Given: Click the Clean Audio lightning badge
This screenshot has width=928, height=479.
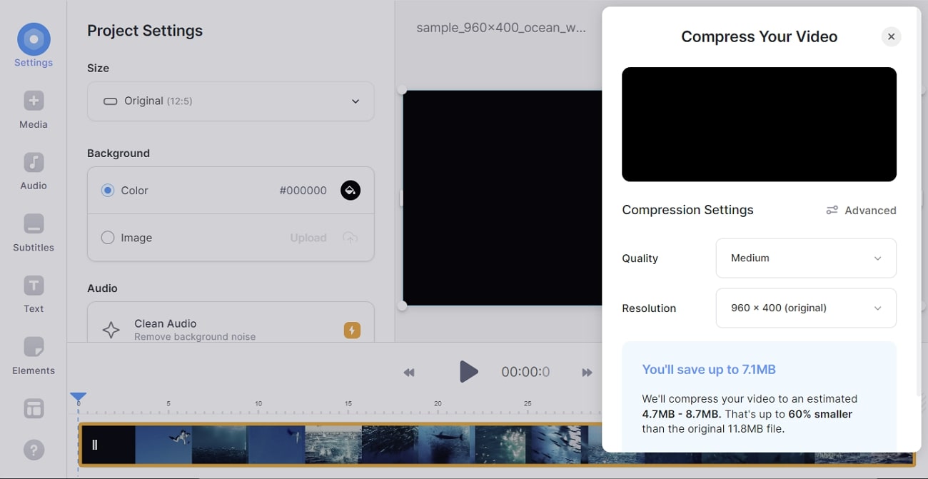Looking at the screenshot, I should click(352, 330).
